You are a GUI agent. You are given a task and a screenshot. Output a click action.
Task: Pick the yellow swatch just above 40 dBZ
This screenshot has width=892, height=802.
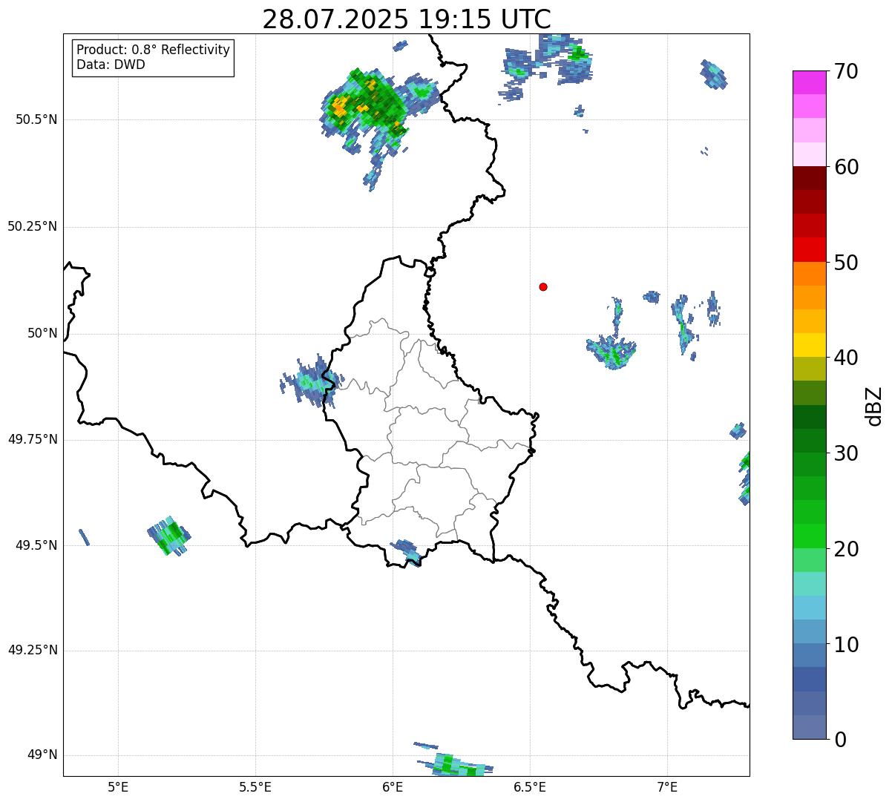pos(810,345)
